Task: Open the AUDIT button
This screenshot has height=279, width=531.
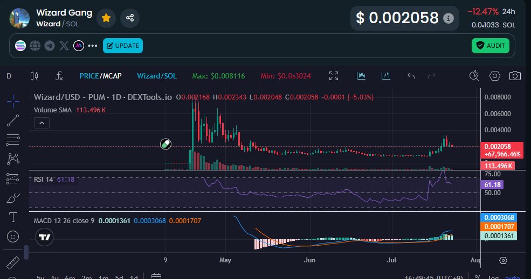Action: (x=491, y=46)
